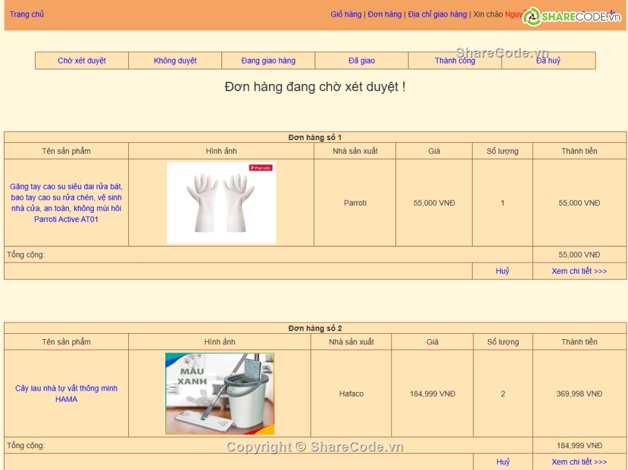Go to Trang chủ home link
628x470 pixels.
pyautogui.click(x=26, y=14)
